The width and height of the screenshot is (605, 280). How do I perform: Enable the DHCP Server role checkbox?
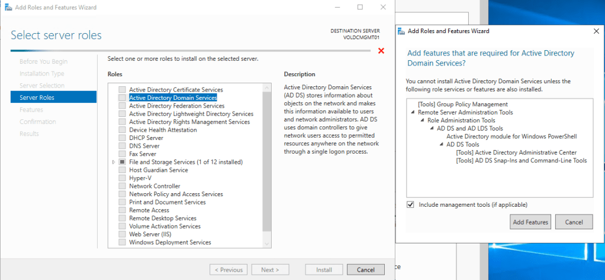pyautogui.click(x=122, y=138)
